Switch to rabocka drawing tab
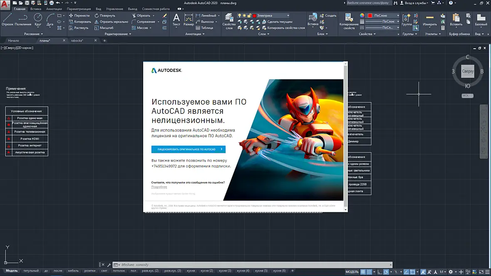The image size is (491, 276). coord(77,40)
